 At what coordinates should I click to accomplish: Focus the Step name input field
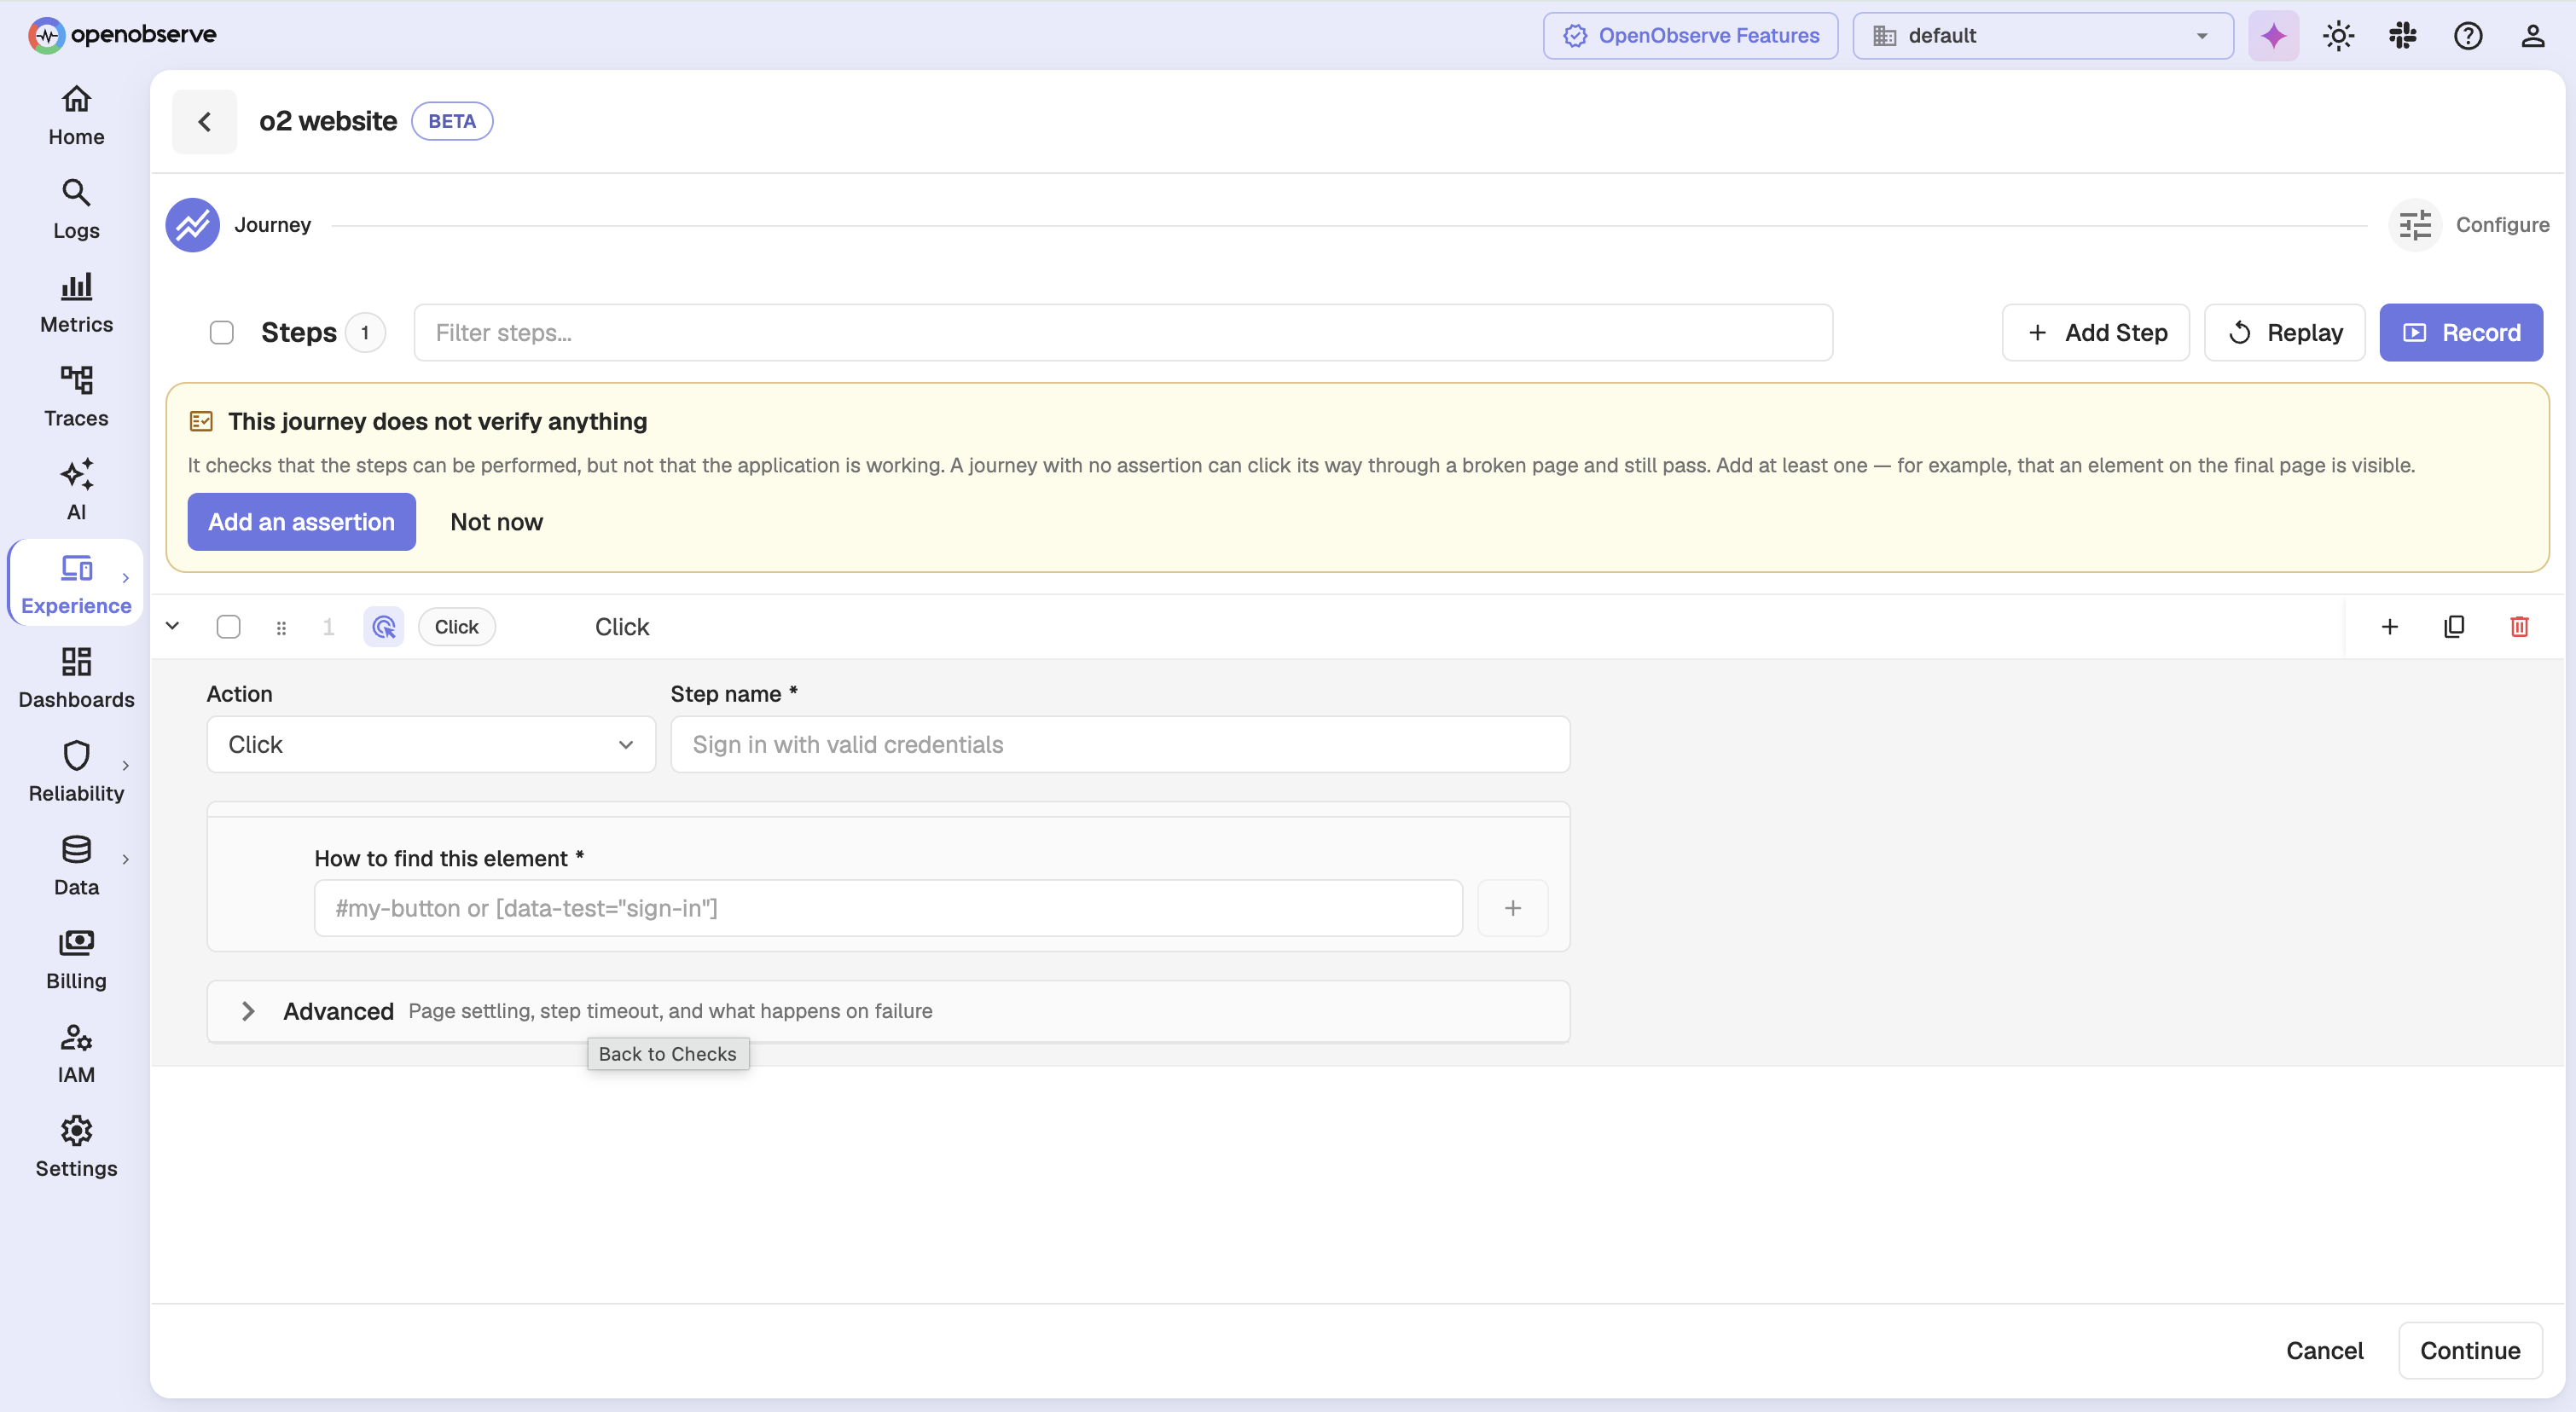coord(1120,744)
